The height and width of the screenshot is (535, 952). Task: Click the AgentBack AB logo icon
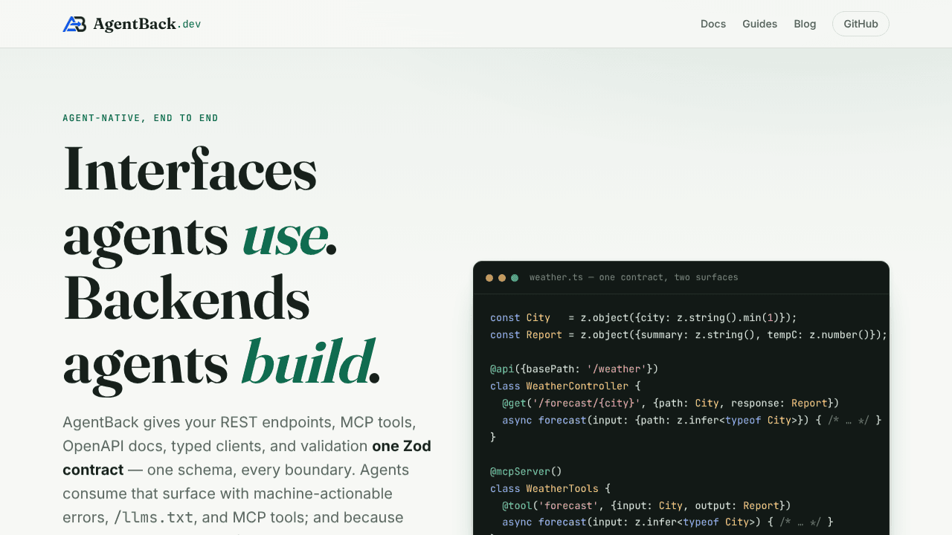[74, 24]
